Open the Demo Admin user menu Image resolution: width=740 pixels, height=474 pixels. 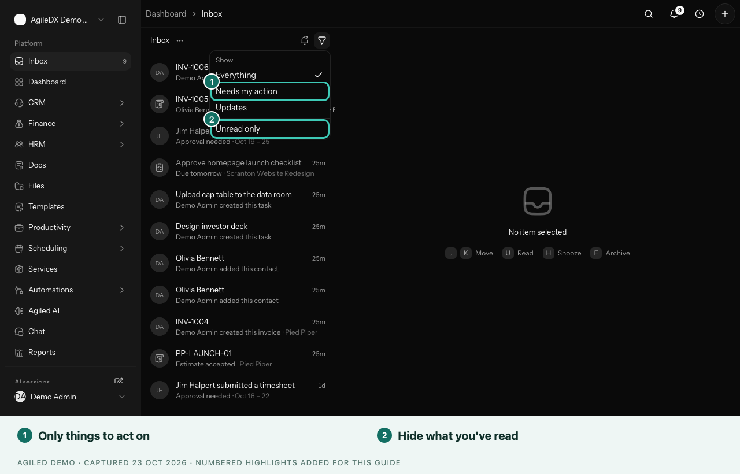[71, 397]
